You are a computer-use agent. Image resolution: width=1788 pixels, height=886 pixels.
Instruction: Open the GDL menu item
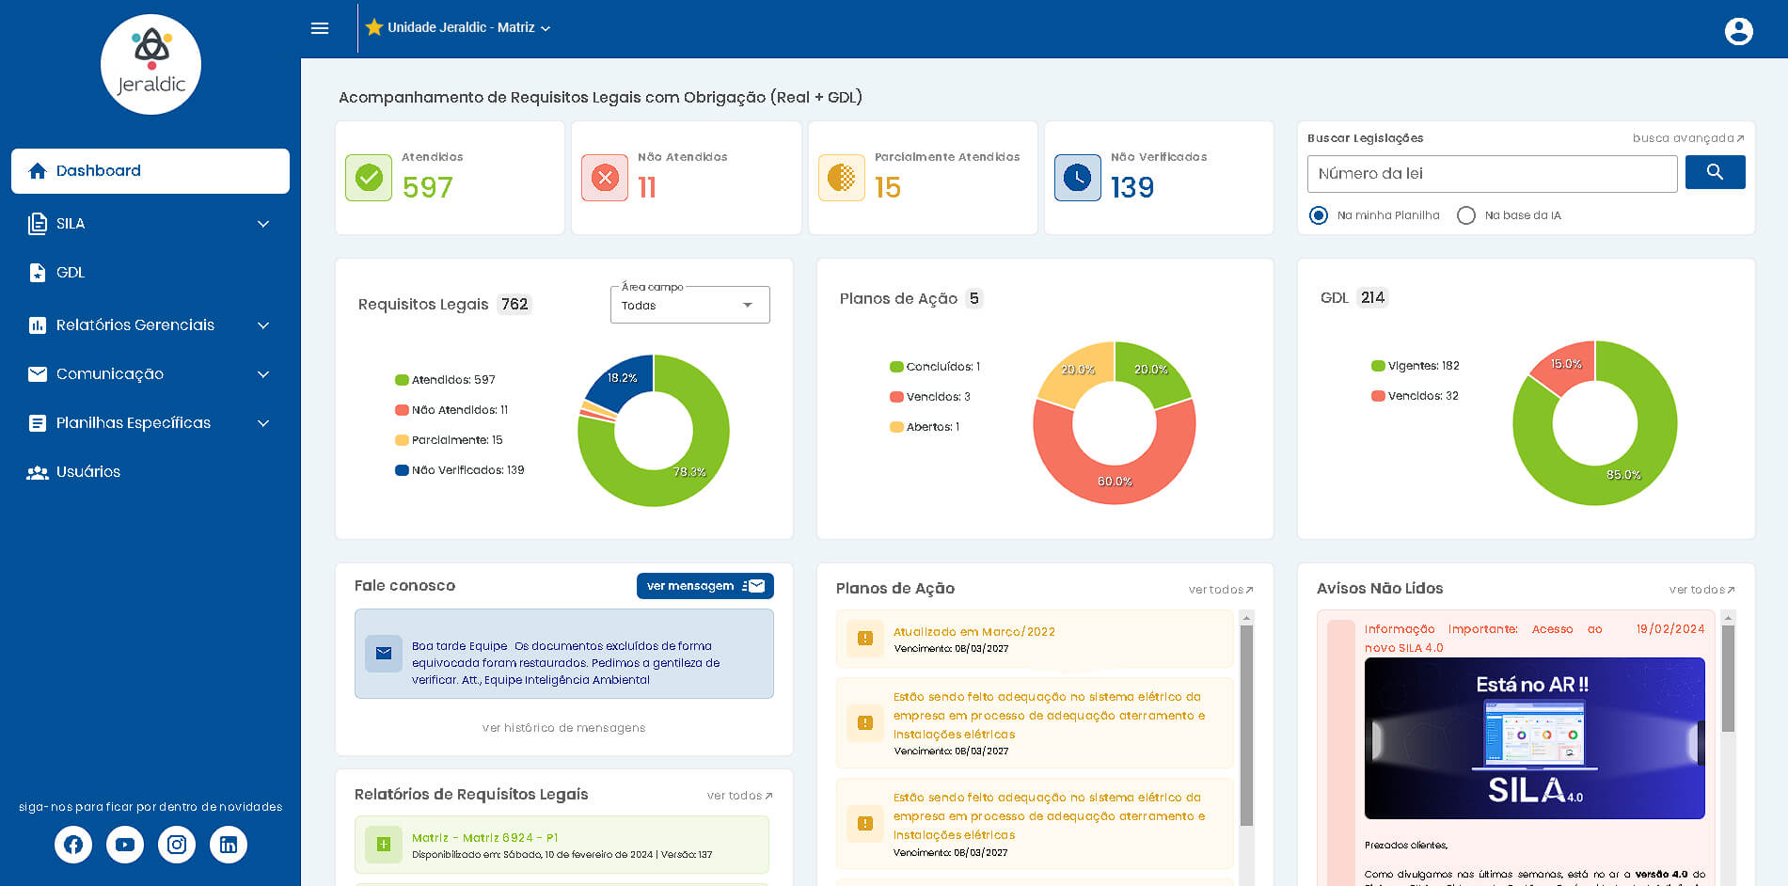(x=150, y=273)
